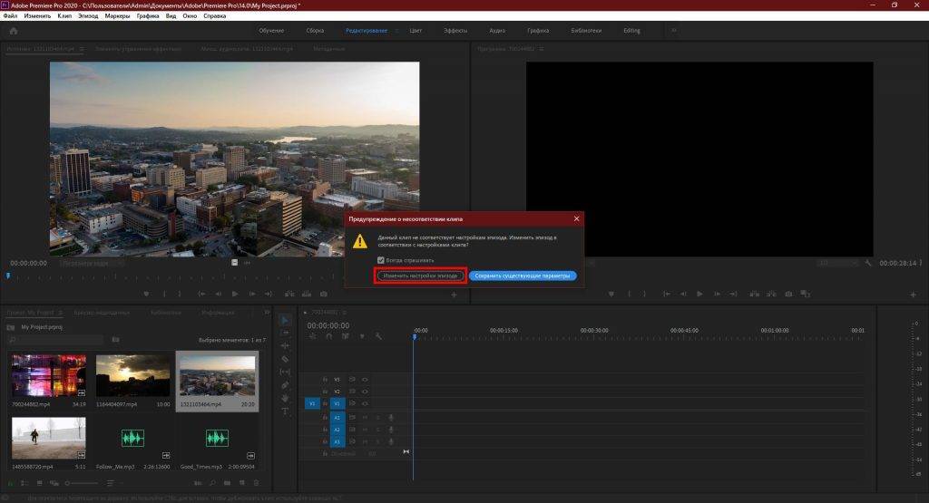Expand the workspace overflow chevron menu
Screen dimensions: 929x503
point(673,31)
